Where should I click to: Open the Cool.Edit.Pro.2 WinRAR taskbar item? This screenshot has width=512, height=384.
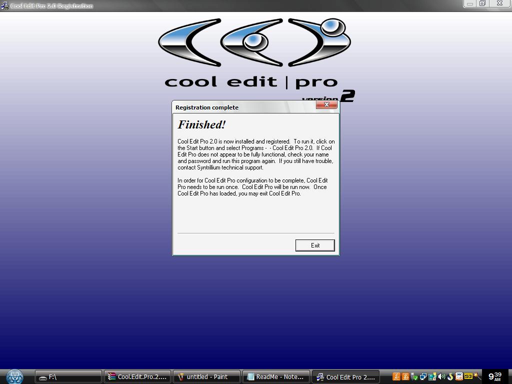pyautogui.click(x=137, y=377)
